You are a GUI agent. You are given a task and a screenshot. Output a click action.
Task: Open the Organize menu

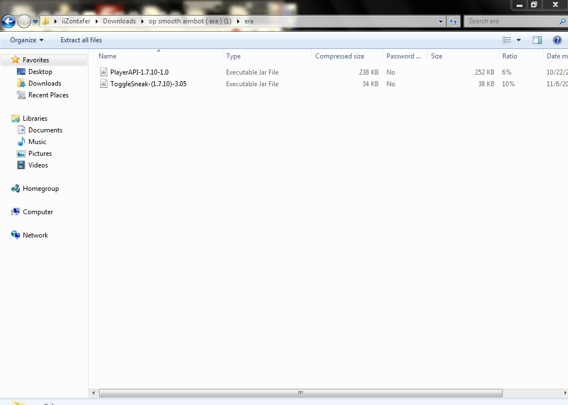pyautogui.click(x=26, y=40)
